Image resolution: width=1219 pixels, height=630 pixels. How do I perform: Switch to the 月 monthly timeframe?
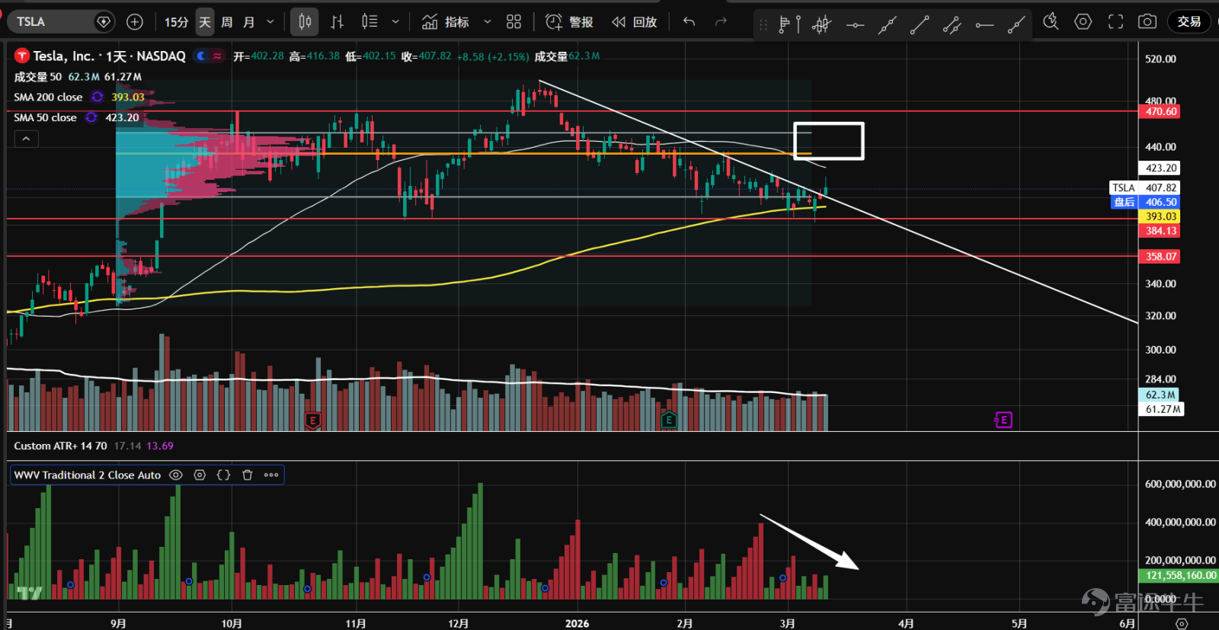click(x=248, y=22)
